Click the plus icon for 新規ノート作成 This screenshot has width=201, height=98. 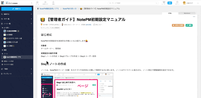(x=2, y=61)
